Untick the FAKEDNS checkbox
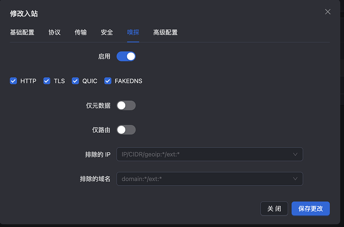This screenshot has width=344, height=227. coord(108,81)
